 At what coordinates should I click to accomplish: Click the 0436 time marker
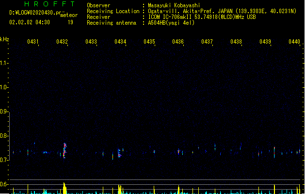coord(178,42)
